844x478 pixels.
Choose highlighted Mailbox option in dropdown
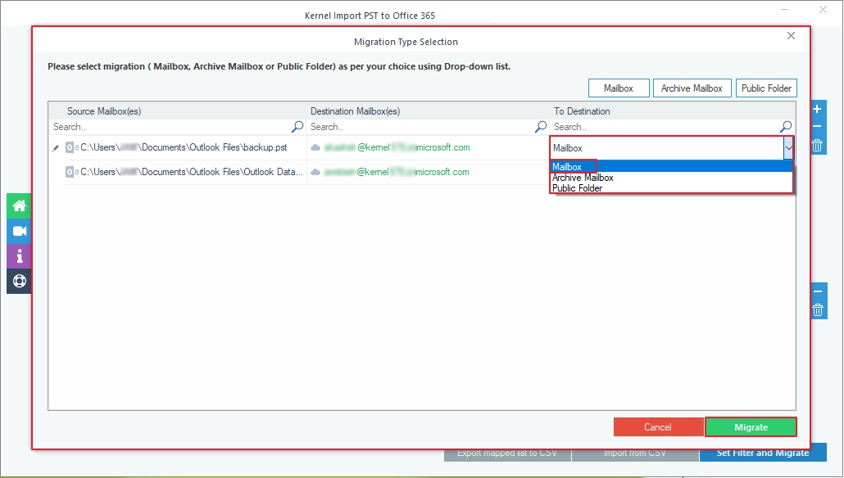click(567, 167)
